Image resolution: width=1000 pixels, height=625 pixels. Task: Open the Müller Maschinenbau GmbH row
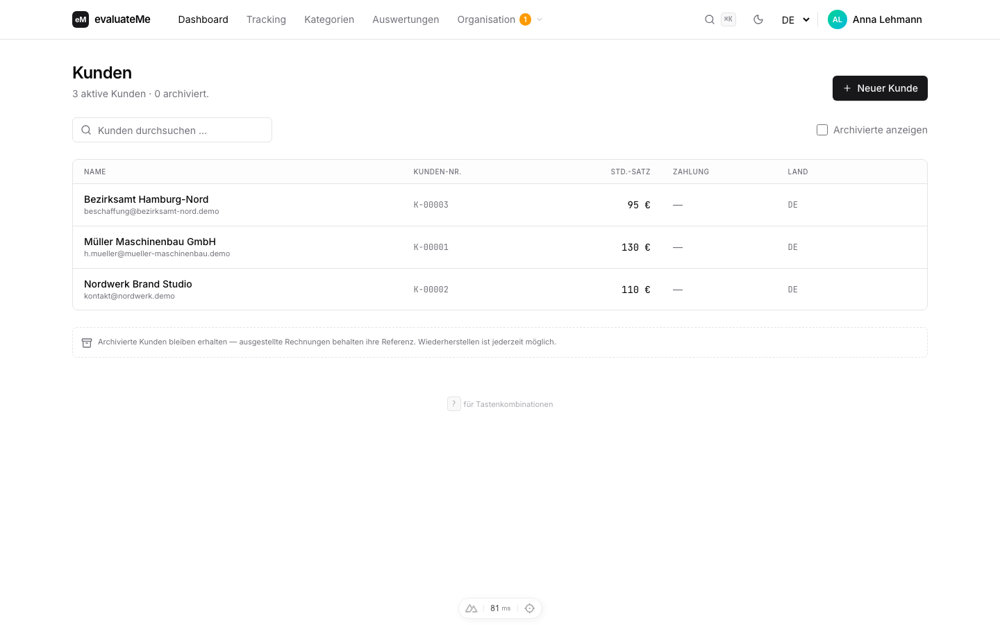coord(500,247)
